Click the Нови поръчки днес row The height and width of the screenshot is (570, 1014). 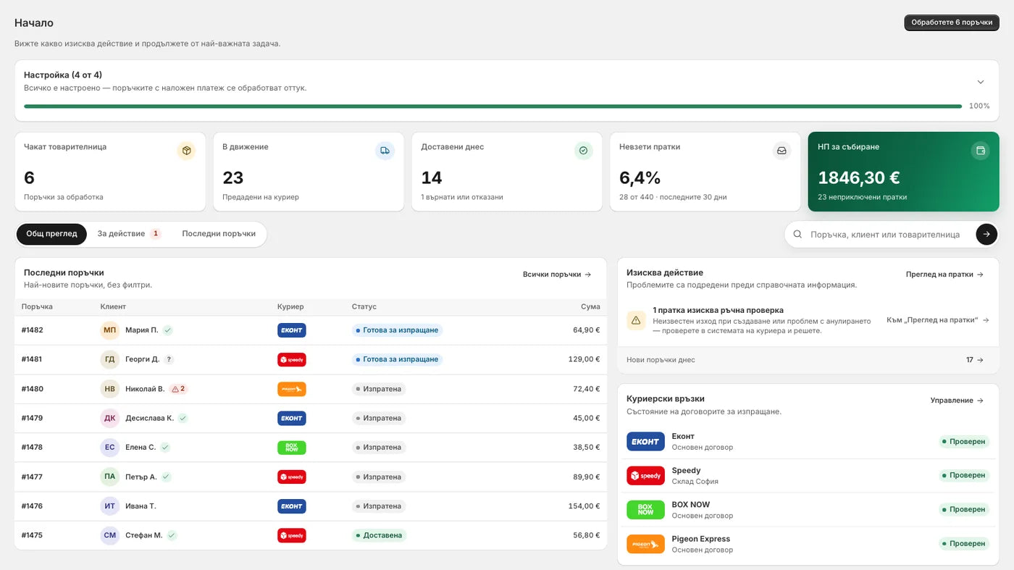[808, 360]
